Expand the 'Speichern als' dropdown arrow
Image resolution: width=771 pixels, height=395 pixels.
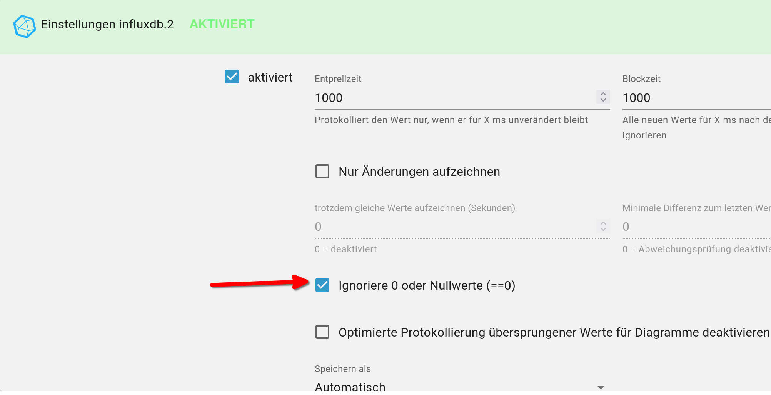[x=601, y=387]
